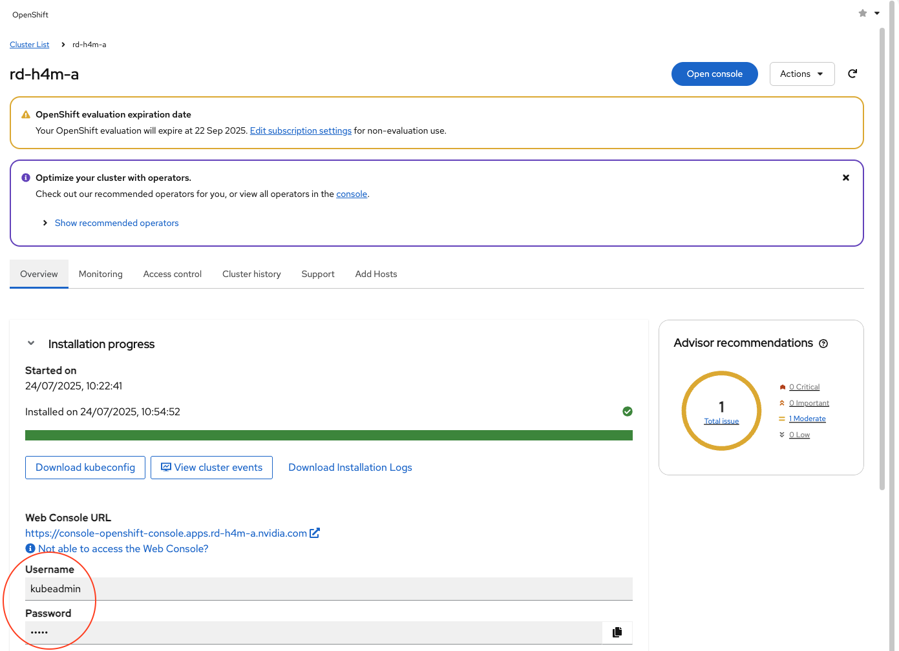
Task: Click the green installation success checkmark
Action: pyautogui.click(x=627, y=411)
